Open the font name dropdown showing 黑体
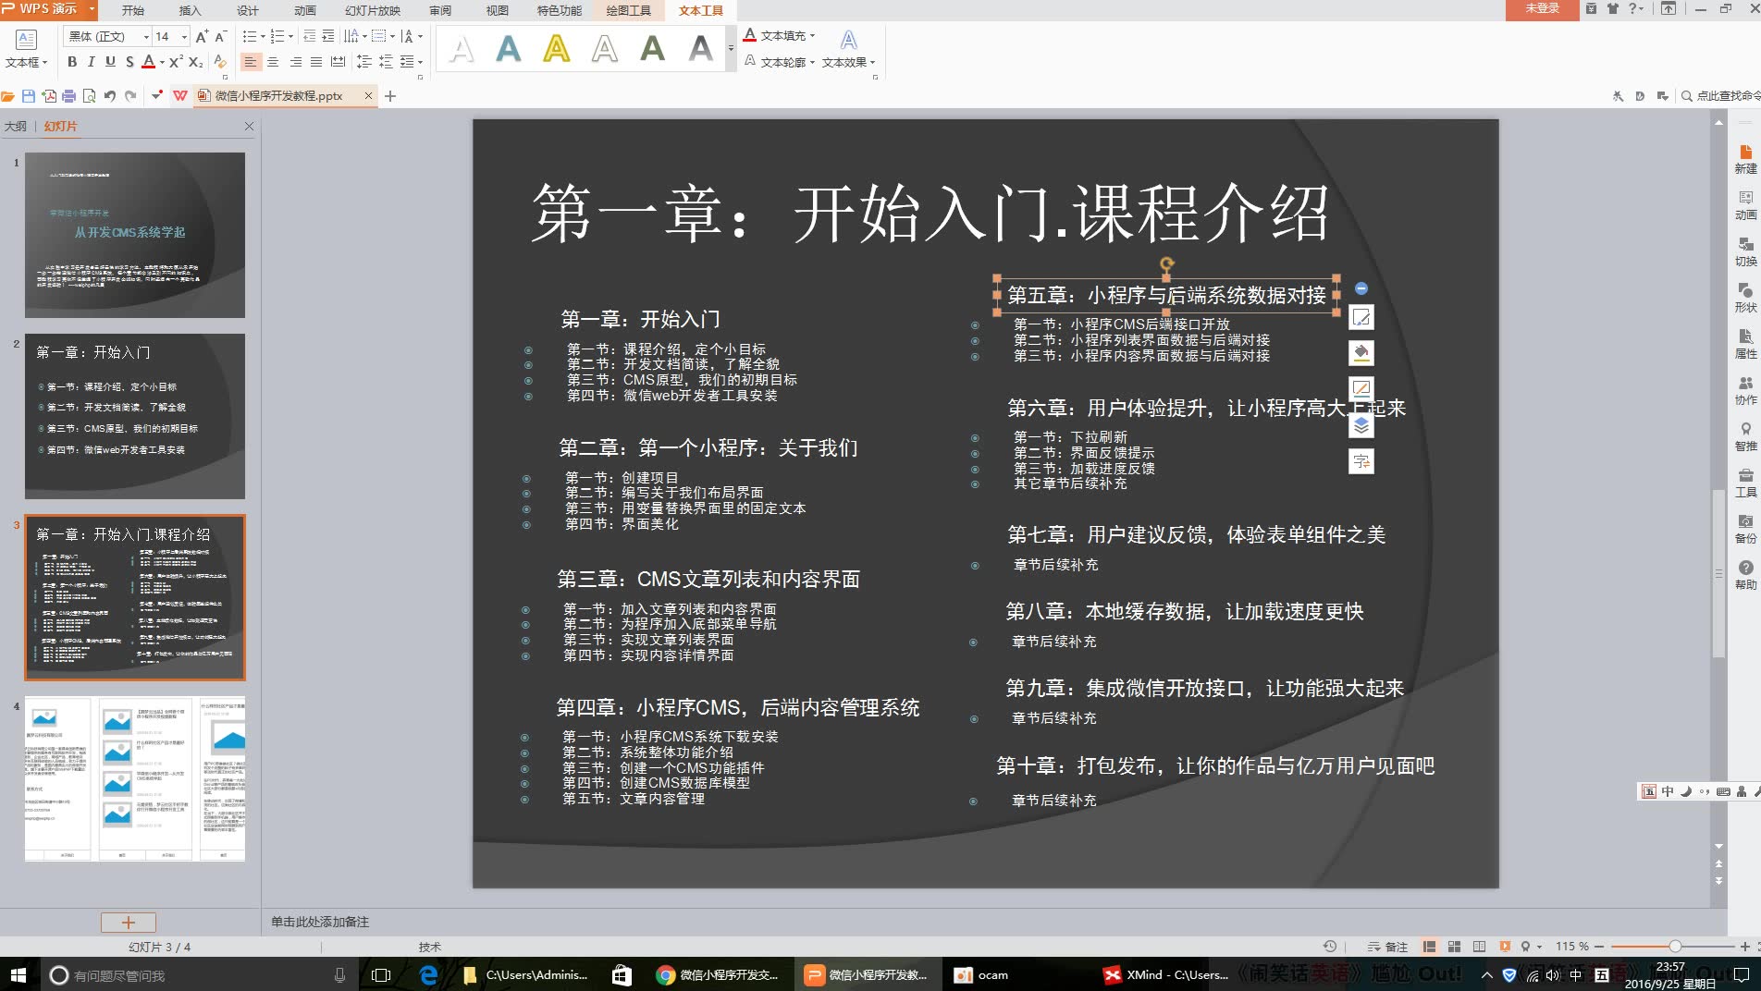The height and width of the screenshot is (991, 1761). (145, 36)
